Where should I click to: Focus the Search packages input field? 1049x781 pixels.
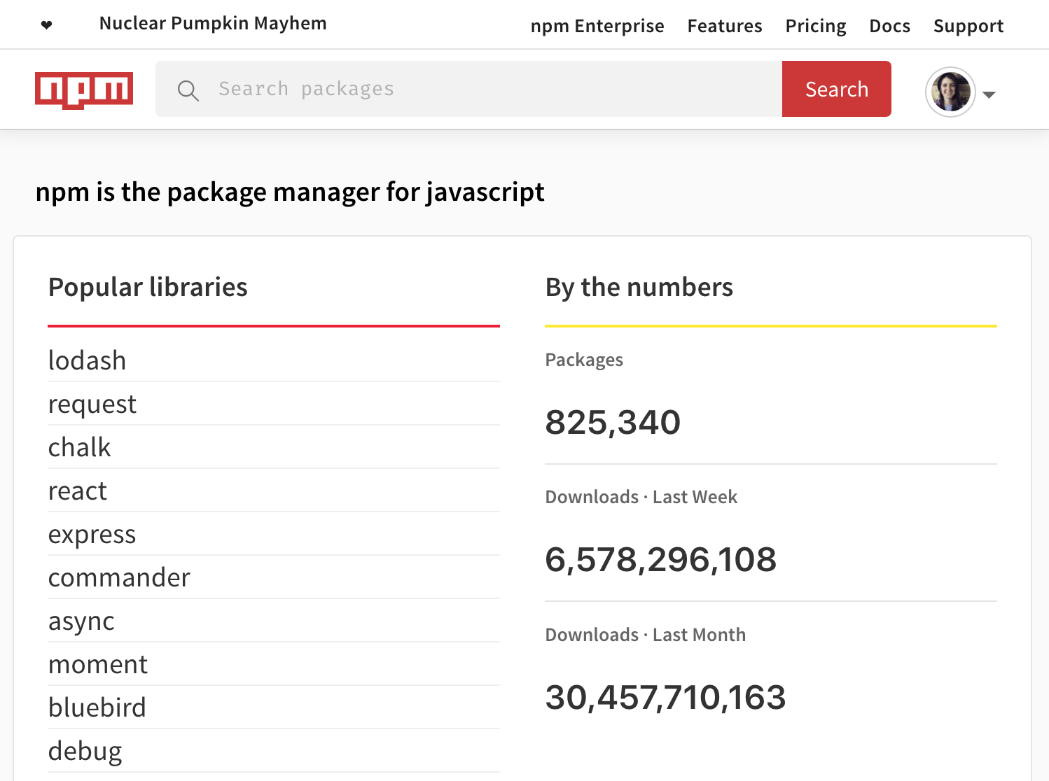click(x=468, y=89)
